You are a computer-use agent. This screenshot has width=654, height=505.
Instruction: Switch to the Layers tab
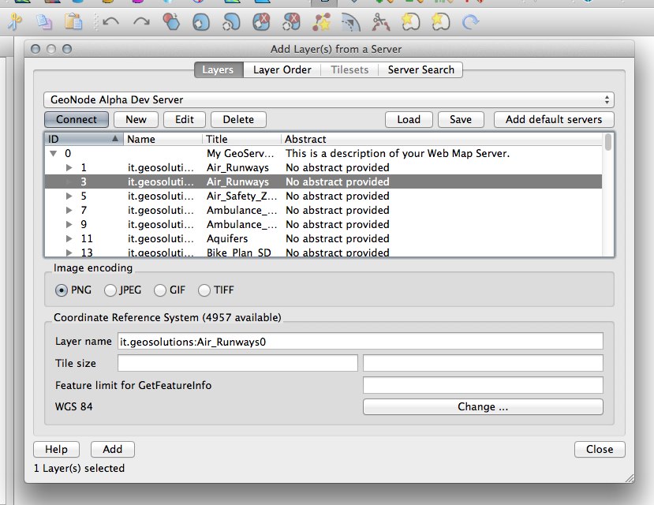(x=219, y=69)
